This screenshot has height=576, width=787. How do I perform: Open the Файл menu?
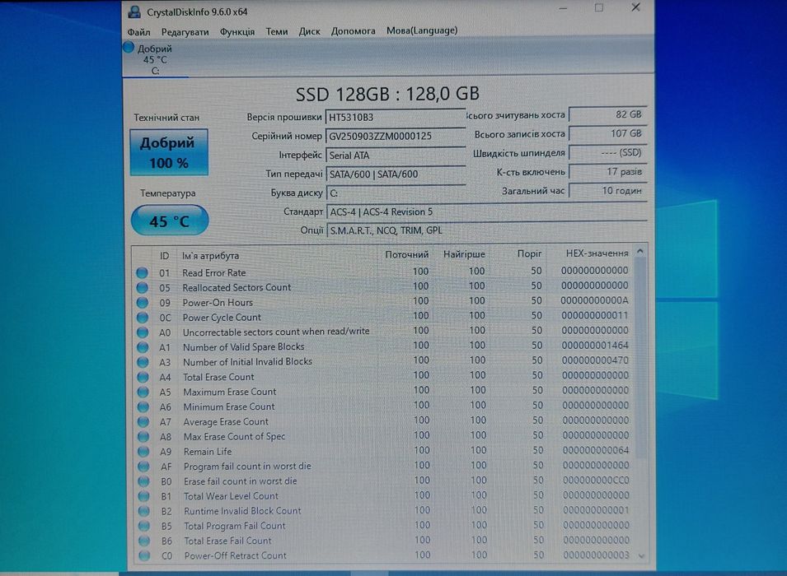(x=138, y=31)
